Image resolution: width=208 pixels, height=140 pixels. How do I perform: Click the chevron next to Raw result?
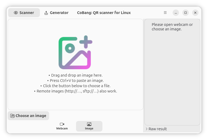146,129
